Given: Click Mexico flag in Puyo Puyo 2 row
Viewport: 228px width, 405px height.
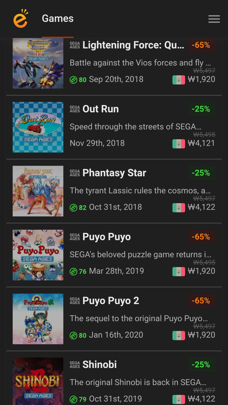Looking at the screenshot, I should pos(179,335).
